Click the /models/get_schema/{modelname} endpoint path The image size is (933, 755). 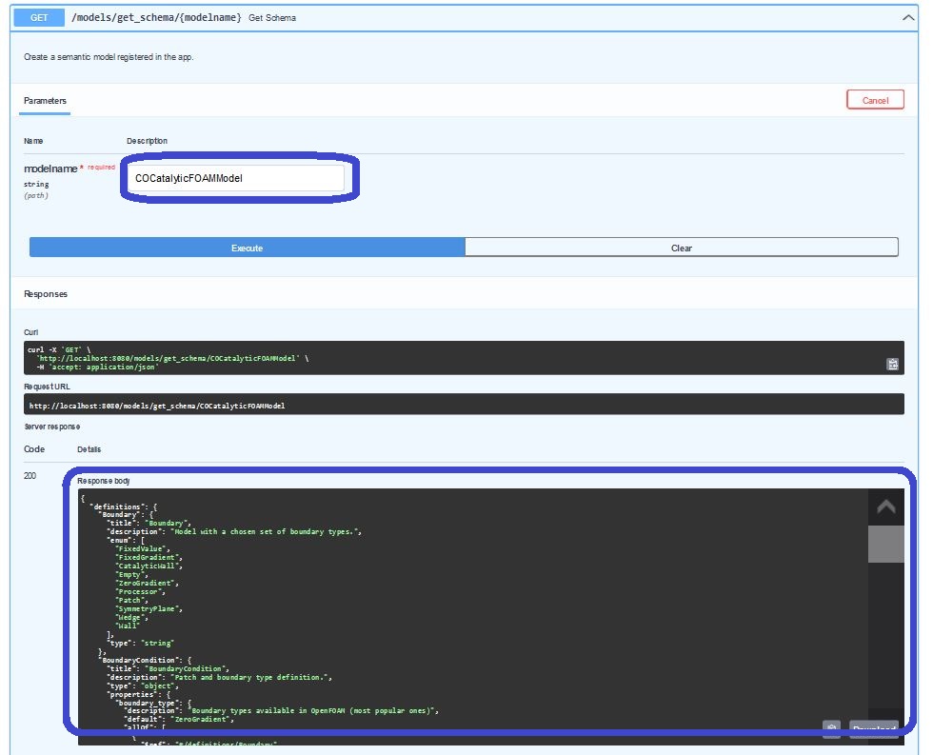pos(156,18)
